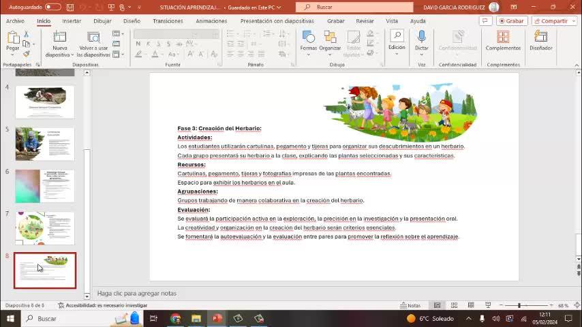Open Chrome from the taskbar
Screen dimensions: 582x327
176,318
